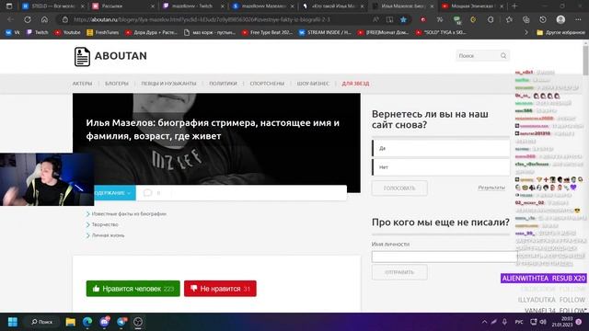
Task: Open the volume control in system tray
Action: click(x=543, y=322)
